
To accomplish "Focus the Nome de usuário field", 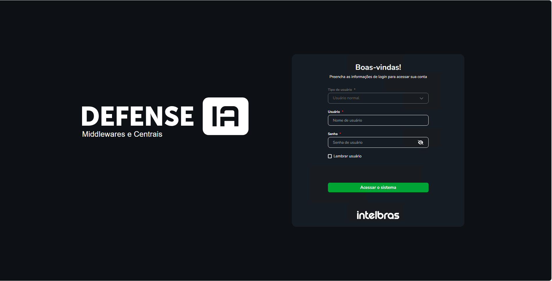I will [x=378, y=120].
